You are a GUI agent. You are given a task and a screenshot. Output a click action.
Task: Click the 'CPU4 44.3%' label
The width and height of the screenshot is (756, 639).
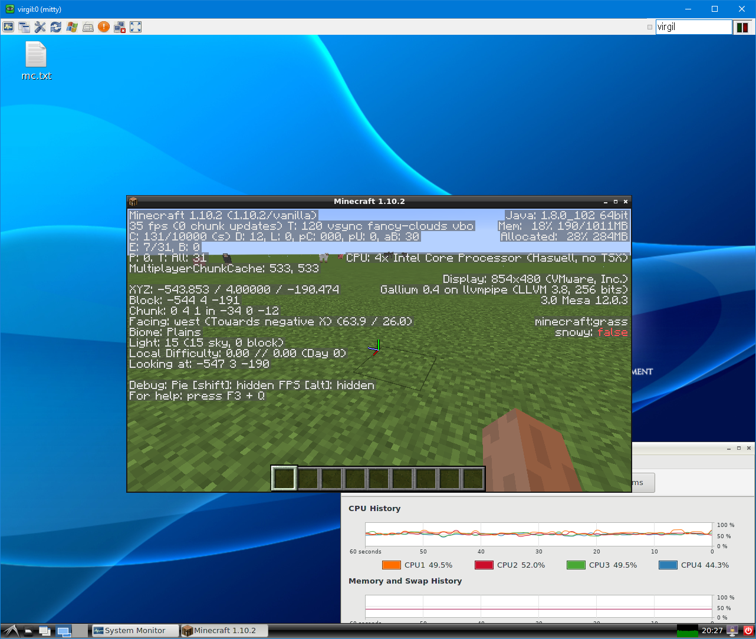point(705,565)
